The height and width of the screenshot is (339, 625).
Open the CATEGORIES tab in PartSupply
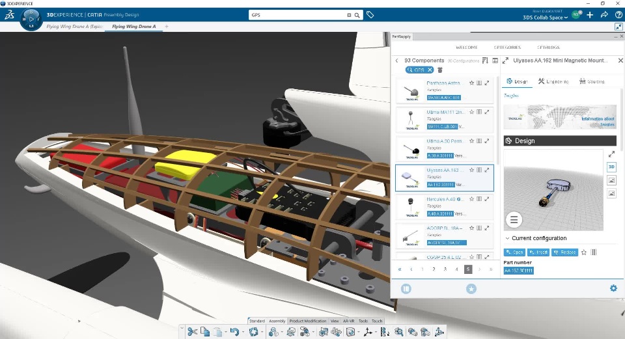click(x=507, y=47)
